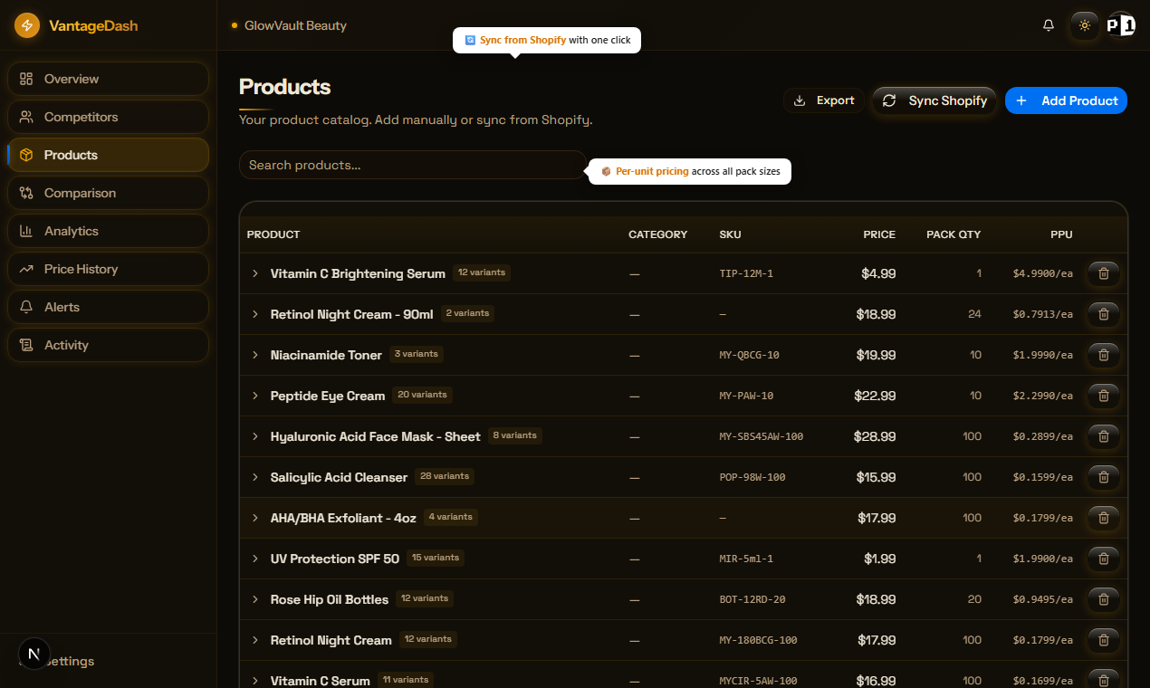Open the user profile avatar
This screenshot has width=1150, height=688.
(1121, 25)
